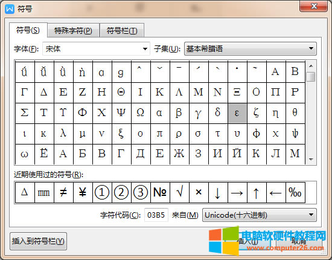Select lowercase lambda λ symbol
This screenshot has width=332, height=260.
(63, 134)
